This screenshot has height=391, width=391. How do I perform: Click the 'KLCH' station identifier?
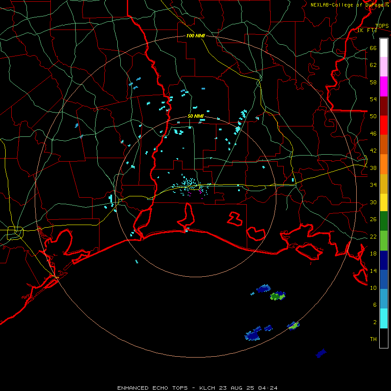207,388
